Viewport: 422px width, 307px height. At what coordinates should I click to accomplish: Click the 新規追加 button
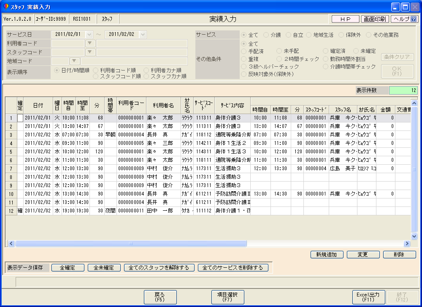tap(327, 255)
